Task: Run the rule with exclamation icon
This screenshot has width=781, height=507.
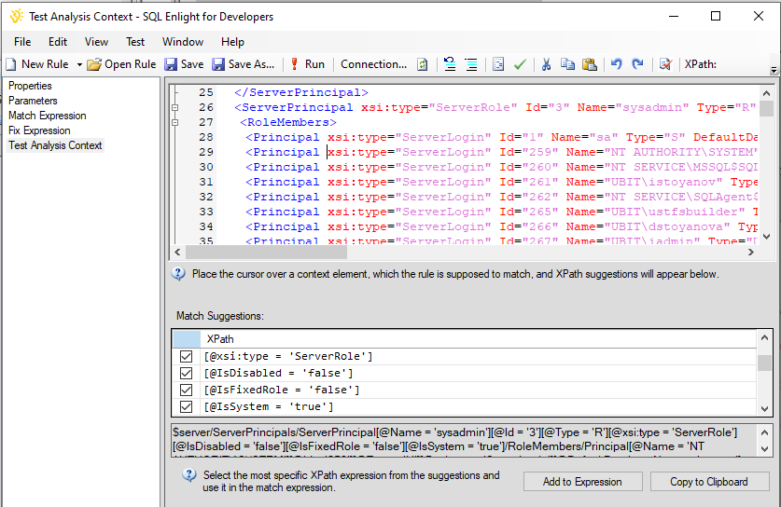Action: click(294, 64)
